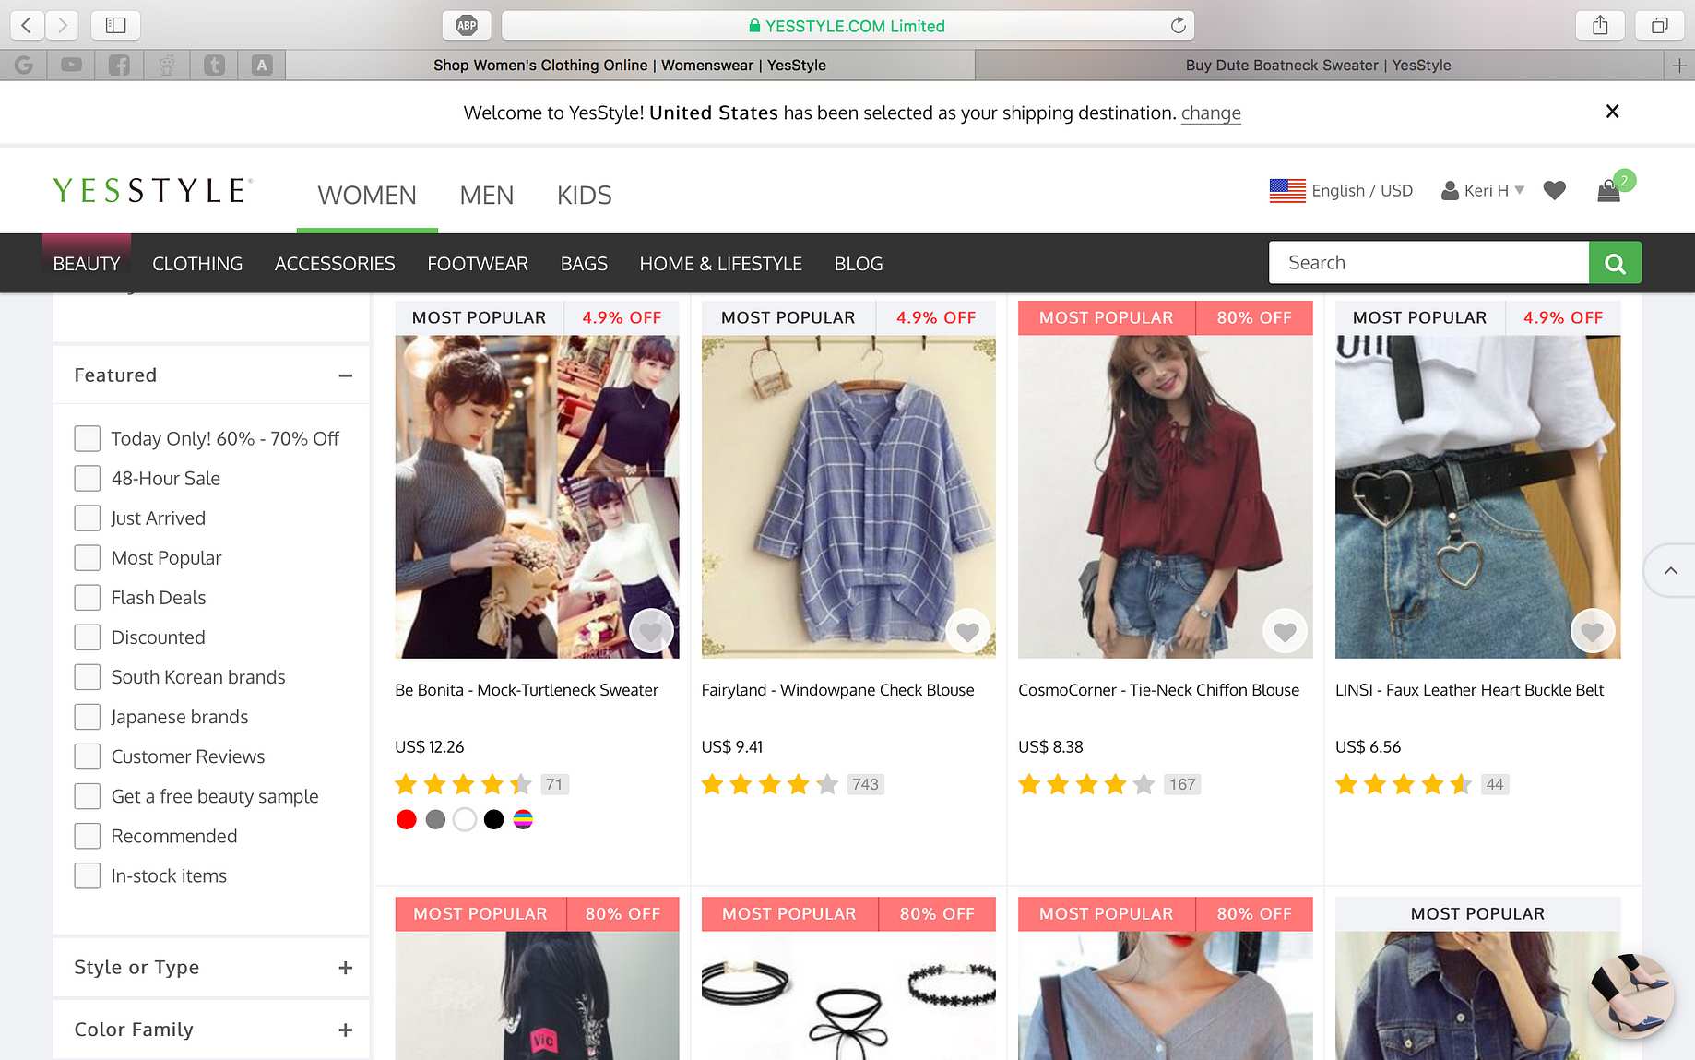Expand the Color Family section

click(x=345, y=1030)
